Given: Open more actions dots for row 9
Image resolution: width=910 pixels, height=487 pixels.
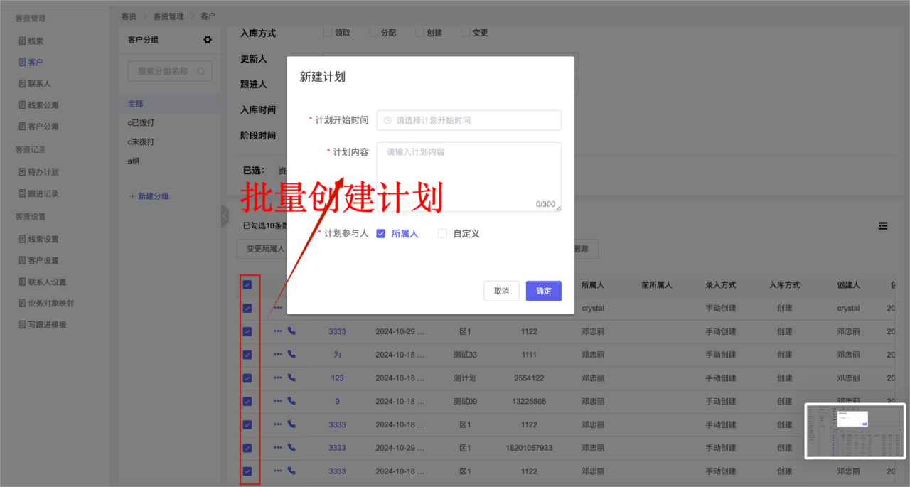Looking at the screenshot, I should click(x=278, y=401).
